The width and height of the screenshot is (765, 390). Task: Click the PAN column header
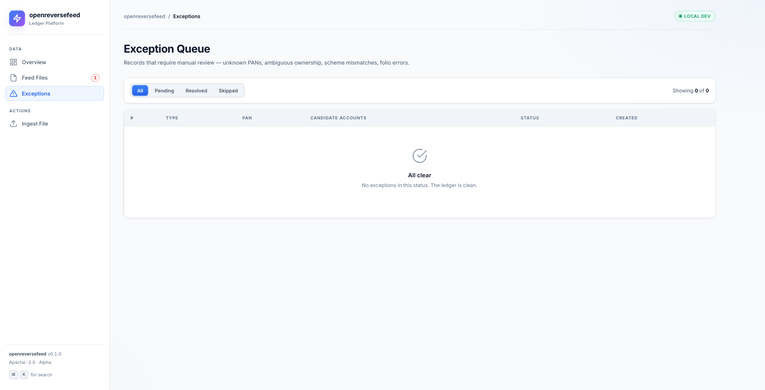(x=247, y=118)
